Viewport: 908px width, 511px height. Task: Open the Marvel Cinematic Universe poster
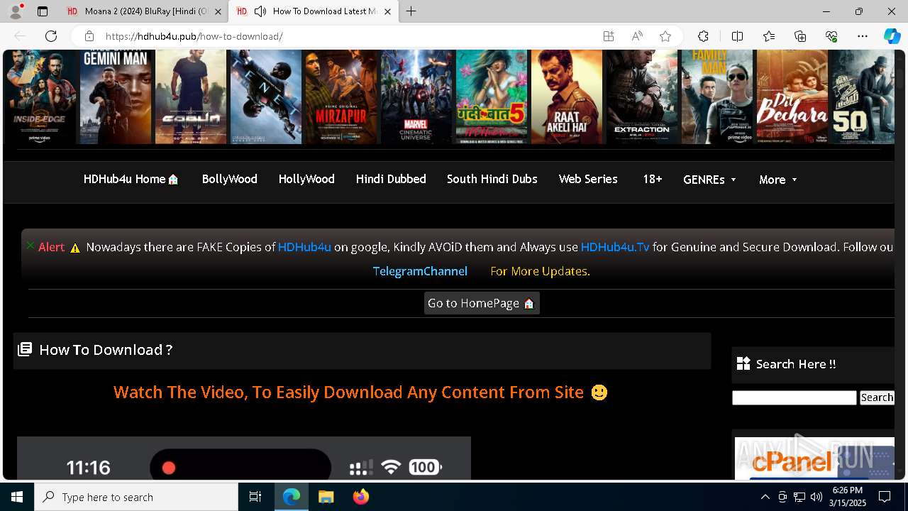tap(416, 97)
